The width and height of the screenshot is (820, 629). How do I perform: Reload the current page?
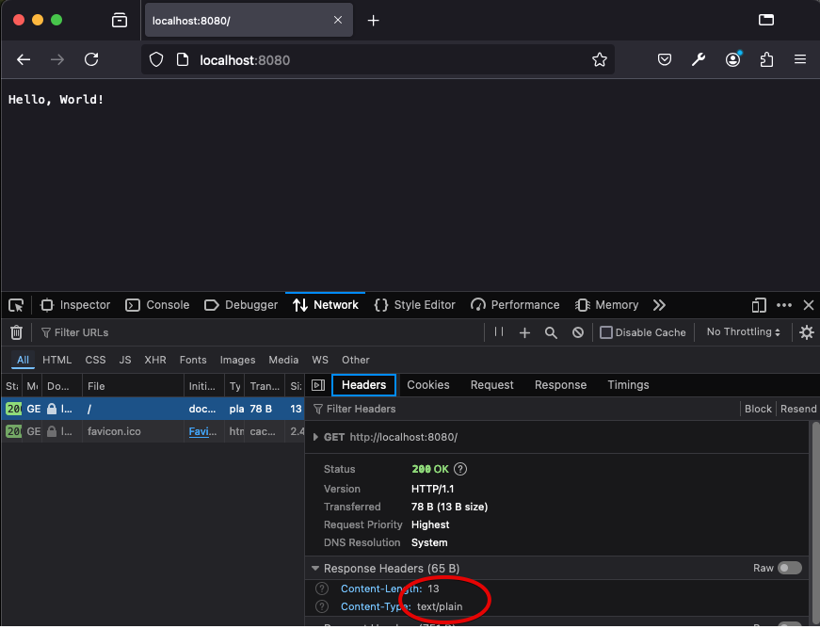tap(91, 60)
